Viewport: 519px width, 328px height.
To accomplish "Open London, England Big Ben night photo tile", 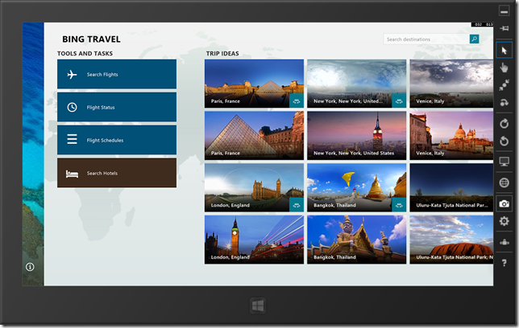I will (x=254, y=240).
